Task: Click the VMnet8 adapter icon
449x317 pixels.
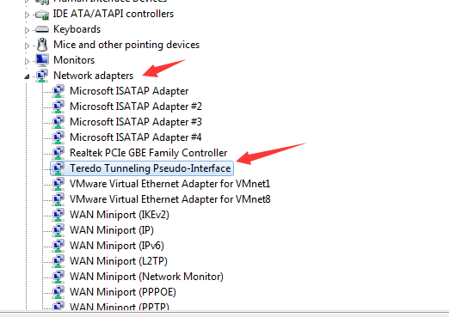Action: click(x=58, y=199)
